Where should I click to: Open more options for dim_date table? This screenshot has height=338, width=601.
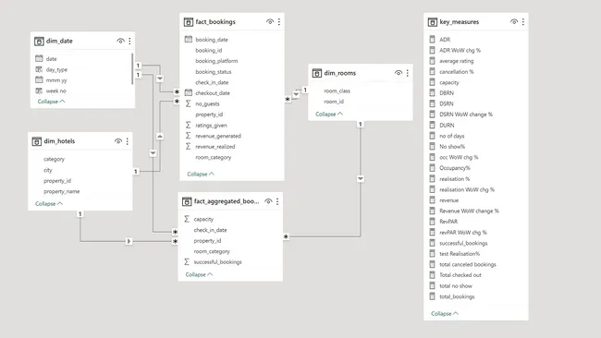[x=129, y=41]
